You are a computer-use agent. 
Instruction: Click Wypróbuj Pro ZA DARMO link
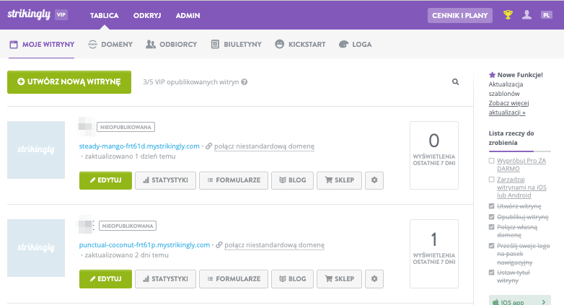coord(521,164)
